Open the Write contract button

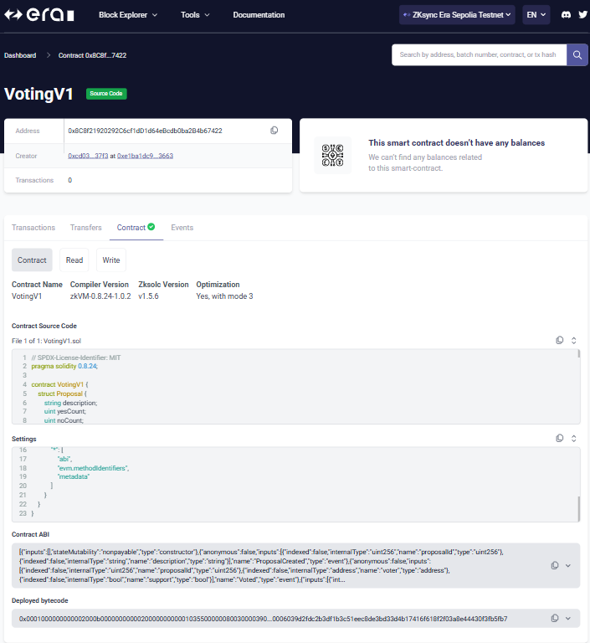pos(111,260)
